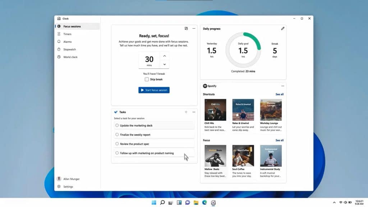
Task: Click the pencil icon to edit Daily progress
Action: (282, 29)
